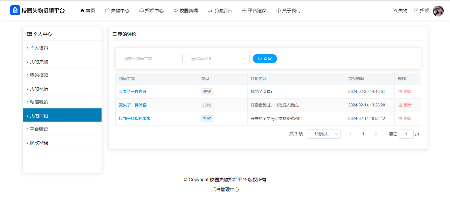Open 校园新闻 in navigation bar
The width and height of the screenshot is (450, 200).
[x=186, y=11]
